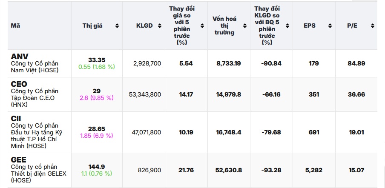Viewport: 385px width, 188px height.
Task: Select CII's volume cell 47,071,800
Action: click(147, 133)
